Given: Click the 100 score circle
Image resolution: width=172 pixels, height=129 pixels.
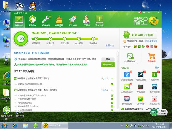Looking at the screenshot, I should [21, 39].
